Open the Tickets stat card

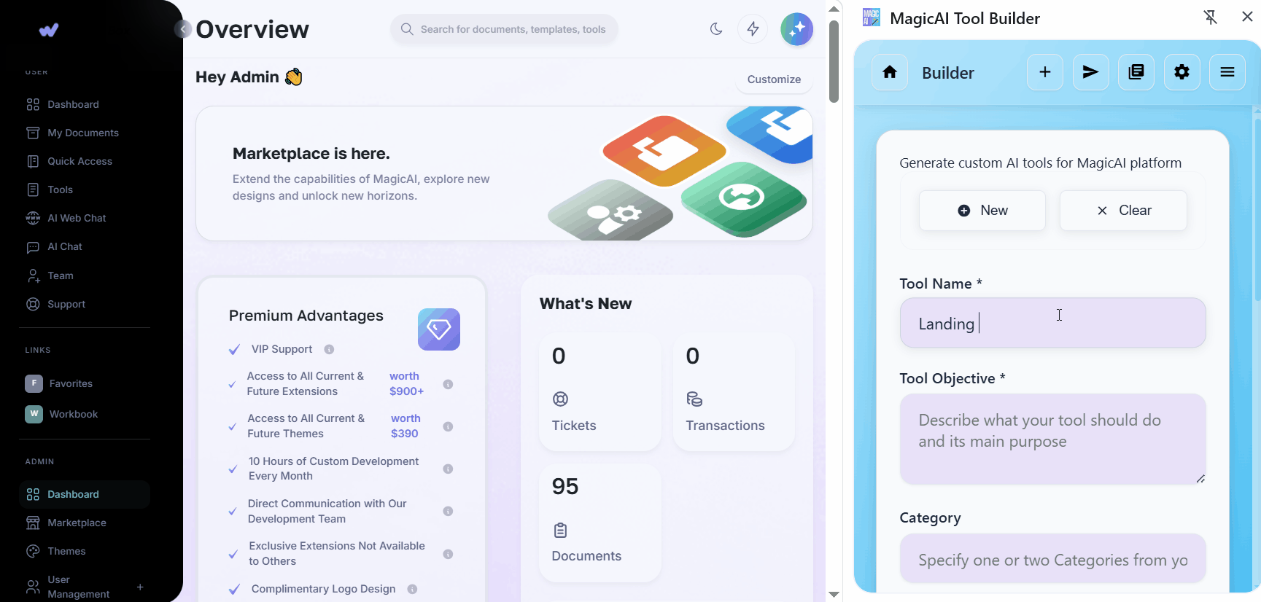(600, 392)
